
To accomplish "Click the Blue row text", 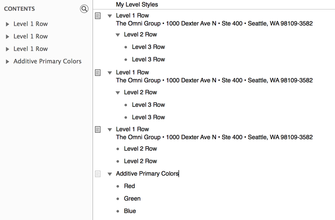I will click(130, 211).
